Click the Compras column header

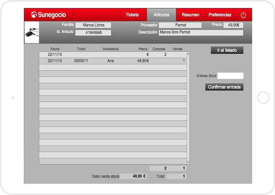(159, 49)
